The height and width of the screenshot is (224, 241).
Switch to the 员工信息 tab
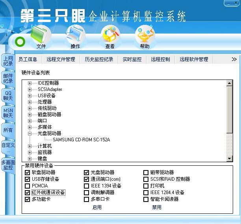pyautogui.click(x=28, y=59)
